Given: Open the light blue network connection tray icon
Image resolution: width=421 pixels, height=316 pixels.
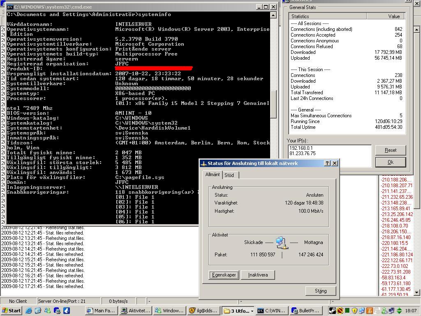Looking at the screenshot, I should [362, 311].
